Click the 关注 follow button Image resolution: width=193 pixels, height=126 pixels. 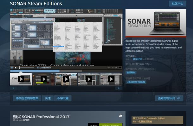(48, 98)
